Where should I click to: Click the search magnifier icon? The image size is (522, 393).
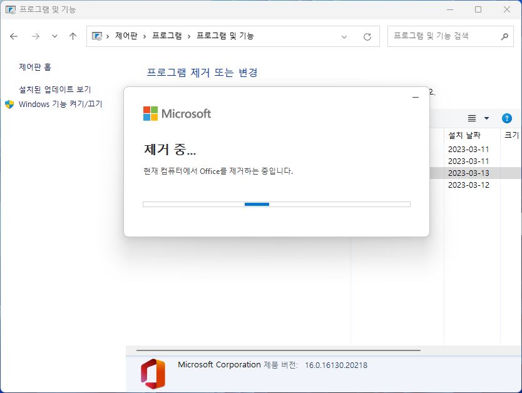click(504, 36)
